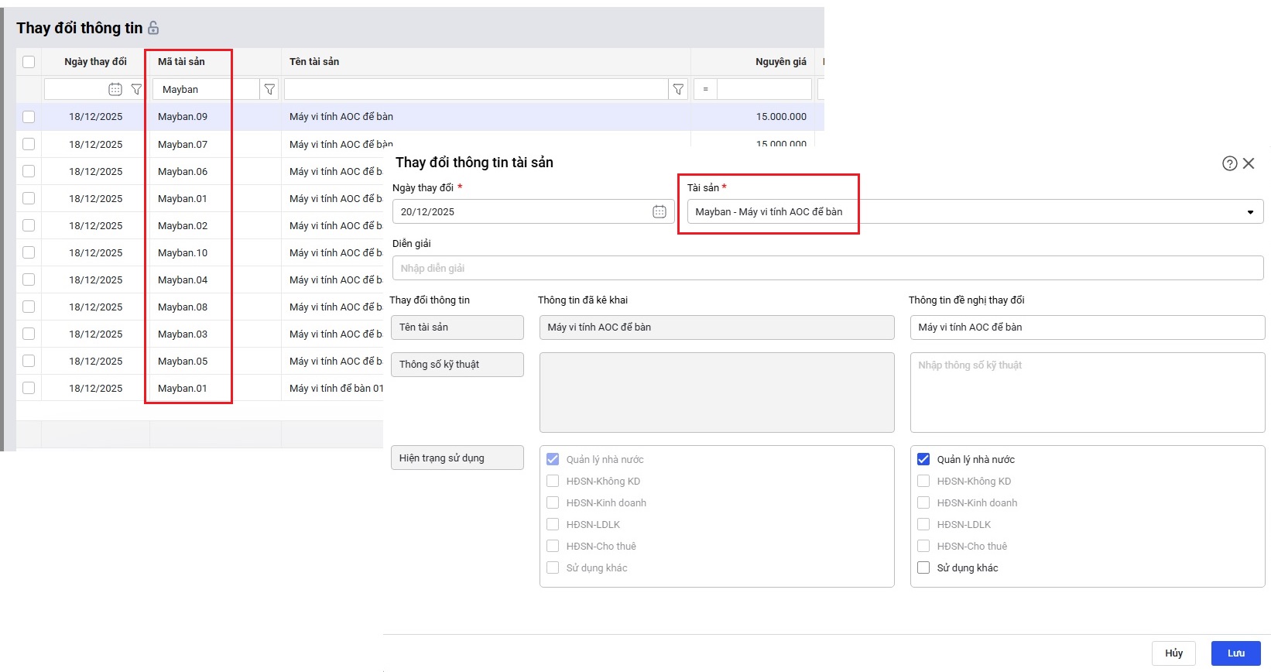The width and height of the screenshot is (1271, 672).
Task: Expand the Tài sản dropdown
Action: [x=1249, y=212]
